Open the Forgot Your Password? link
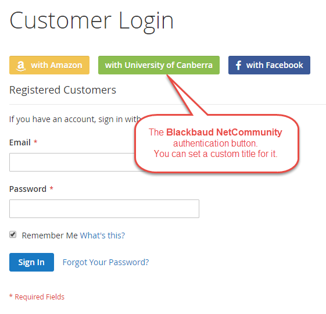This screenshot has width=326, height=314. pyautogui.click(x=106, y=262)
